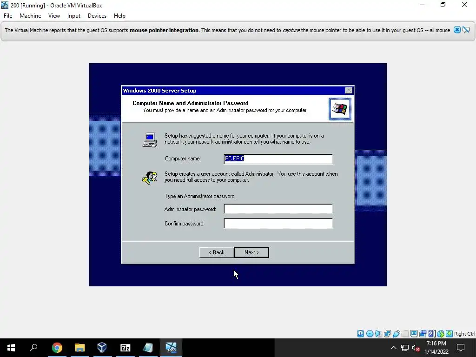Screen dimensions: 476x357
Task: Click the keyboard capture green arrow icon
Action: [x=450, y=334]
